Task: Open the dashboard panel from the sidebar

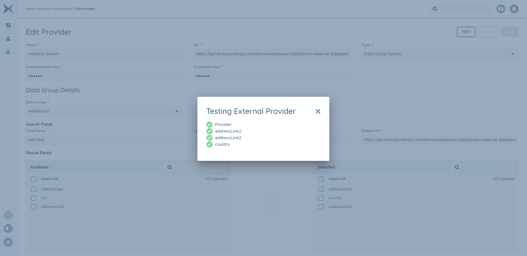Action: coord(8,25)
